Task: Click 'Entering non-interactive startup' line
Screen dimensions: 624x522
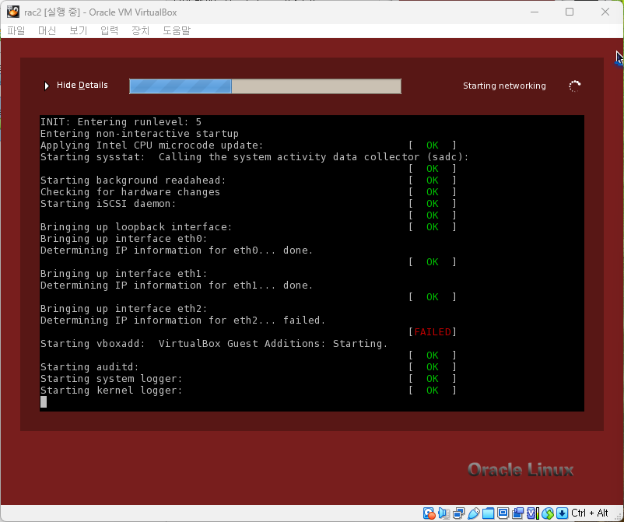Action: click(139, 133)
